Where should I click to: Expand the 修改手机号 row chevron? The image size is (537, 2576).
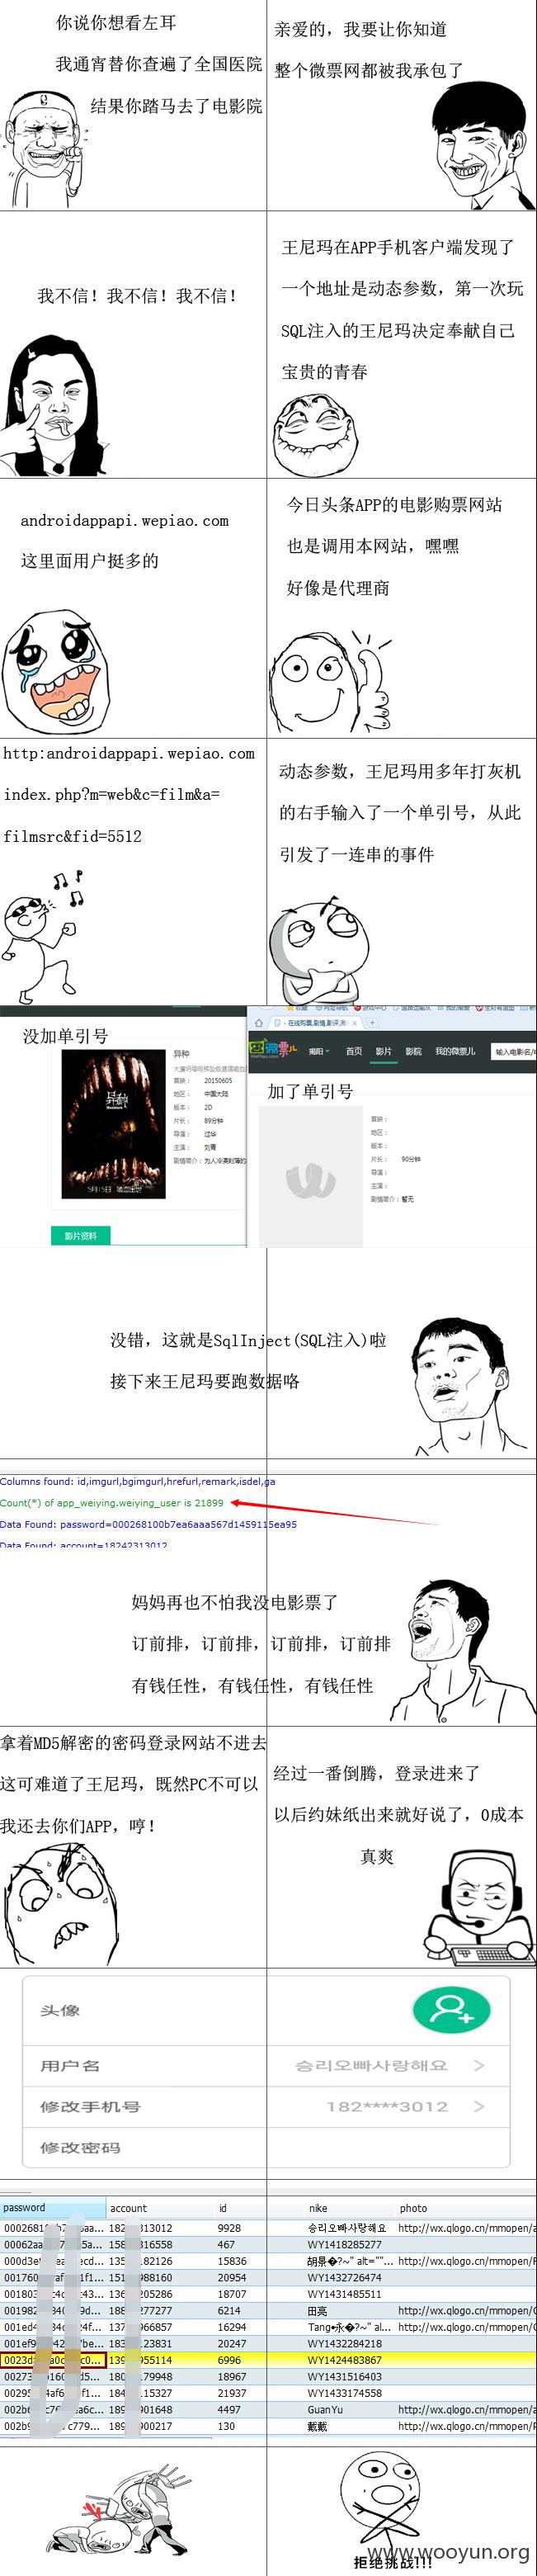coord(479,2106)
